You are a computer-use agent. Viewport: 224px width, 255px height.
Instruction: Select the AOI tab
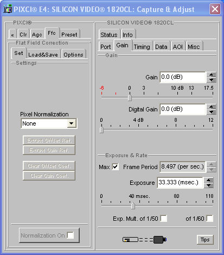click(178, 46)
